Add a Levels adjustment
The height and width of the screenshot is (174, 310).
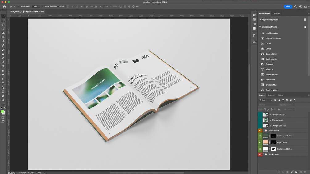click(268, 49)
